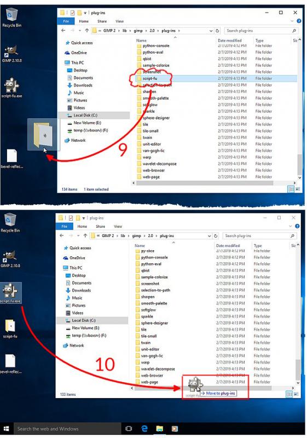Image resolution: width=307 pixels, height=438 pixels.
Task: Expand the address history dropdown in the upper window
Action: [211, 31]
